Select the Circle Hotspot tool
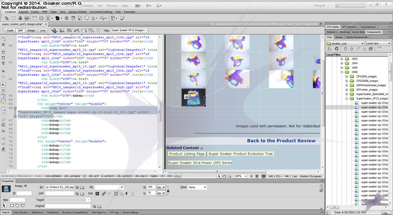393x215 pixels. click(17, 206)
